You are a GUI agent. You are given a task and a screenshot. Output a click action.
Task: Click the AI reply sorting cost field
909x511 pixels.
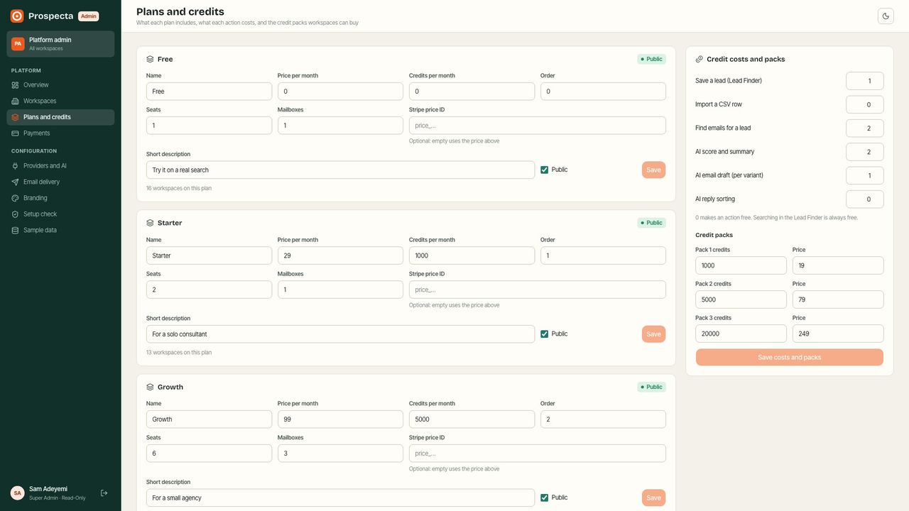[x=865, y=199]
